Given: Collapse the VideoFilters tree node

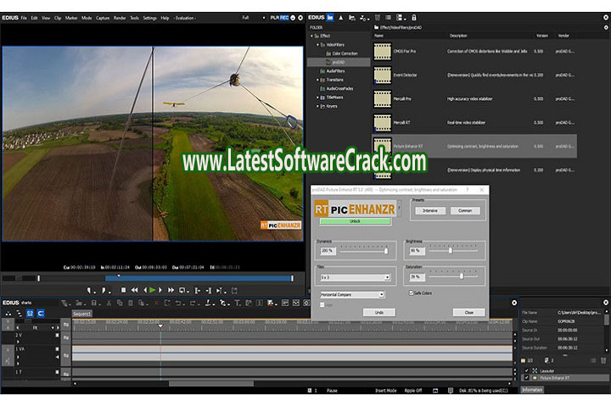Looking at the screenshot, I should point(317,45).
